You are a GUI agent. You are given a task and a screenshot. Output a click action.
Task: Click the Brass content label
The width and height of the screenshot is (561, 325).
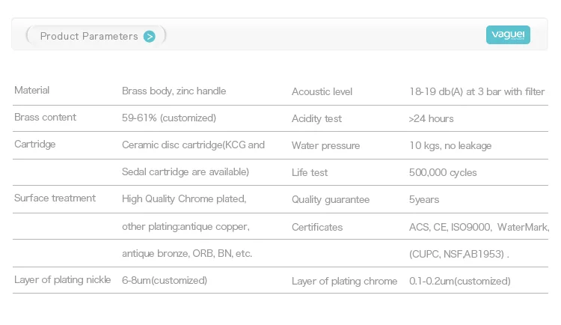tap(46, 118)
